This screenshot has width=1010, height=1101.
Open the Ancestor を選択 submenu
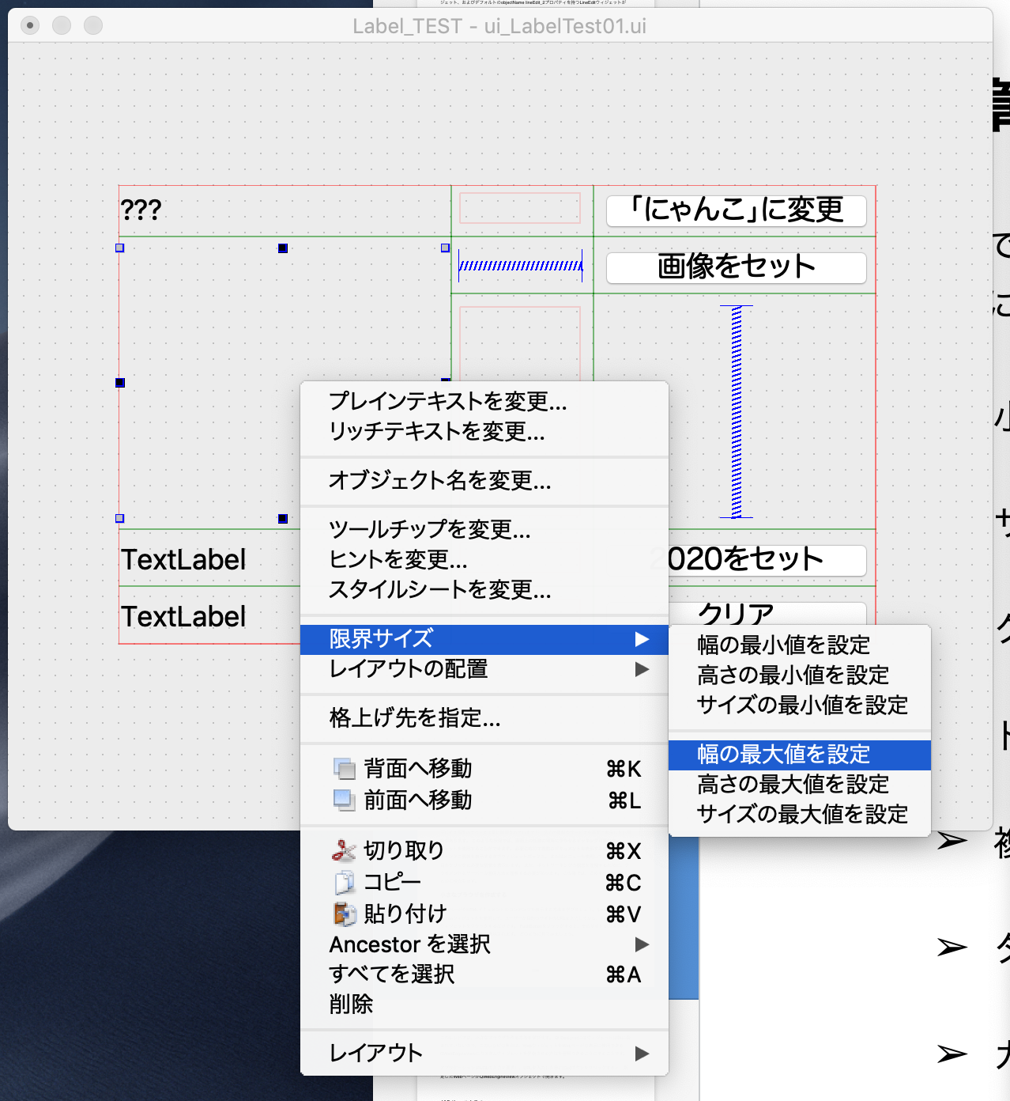643,943
